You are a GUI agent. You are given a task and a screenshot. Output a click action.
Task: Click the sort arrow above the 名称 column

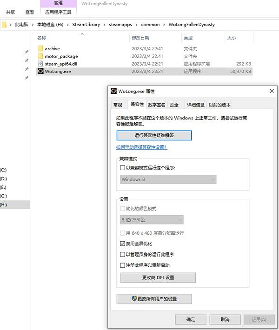coord(82,33)
